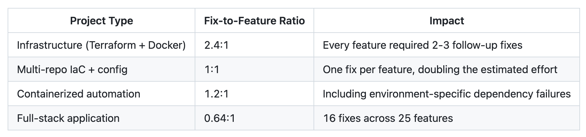Click the 0.64:1 ratio value
This screenshot has height=137, width=586.
(220, 118)
